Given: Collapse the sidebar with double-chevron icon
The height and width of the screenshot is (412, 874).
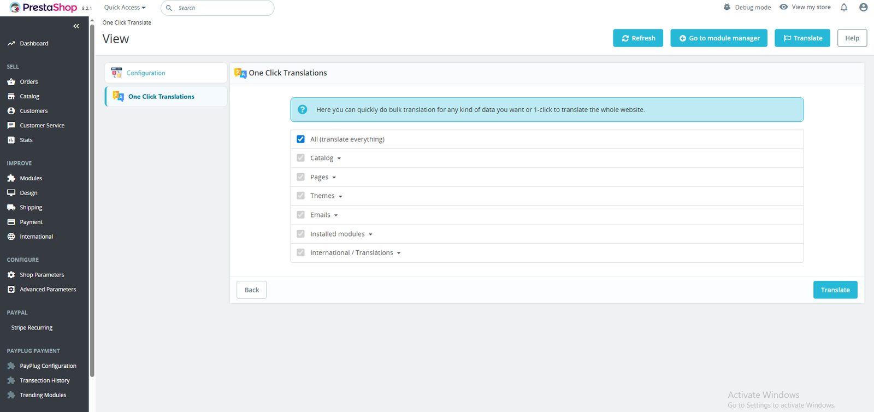Looking at the screenshot, I should pos(76,26).
